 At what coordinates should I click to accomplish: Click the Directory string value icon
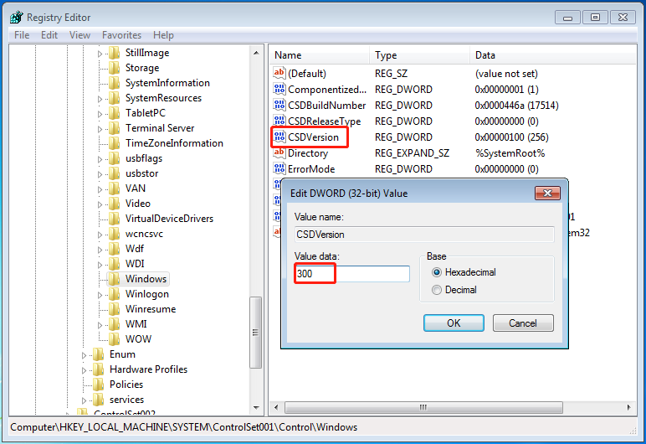(x=279, y=152)
